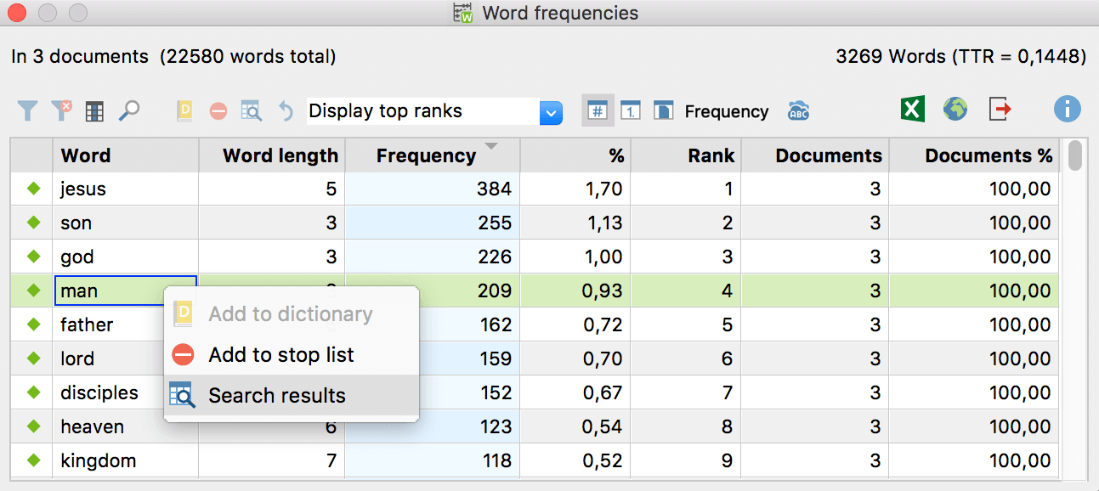Image resolution: width=1099 pixels, height=491 pixels.
Task: Click the editable man word field
Action: pos(126,291)
